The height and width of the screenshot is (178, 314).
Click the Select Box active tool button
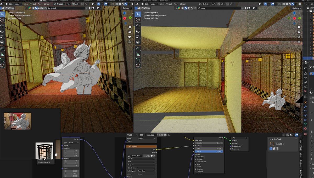pos(272,144)
